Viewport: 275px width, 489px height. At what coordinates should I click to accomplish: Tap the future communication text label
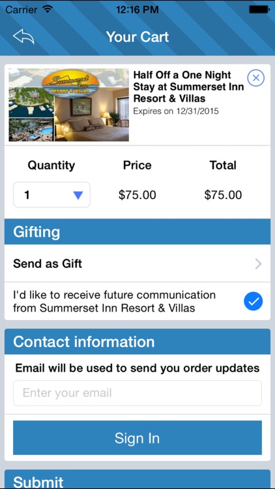[x=114, y=302]
